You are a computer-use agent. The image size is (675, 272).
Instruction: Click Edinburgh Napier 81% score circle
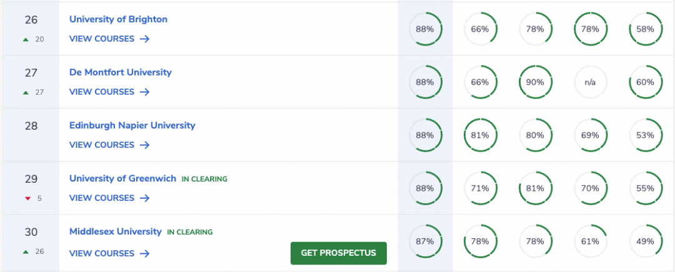pyautogui.click(x=480, y=135)
